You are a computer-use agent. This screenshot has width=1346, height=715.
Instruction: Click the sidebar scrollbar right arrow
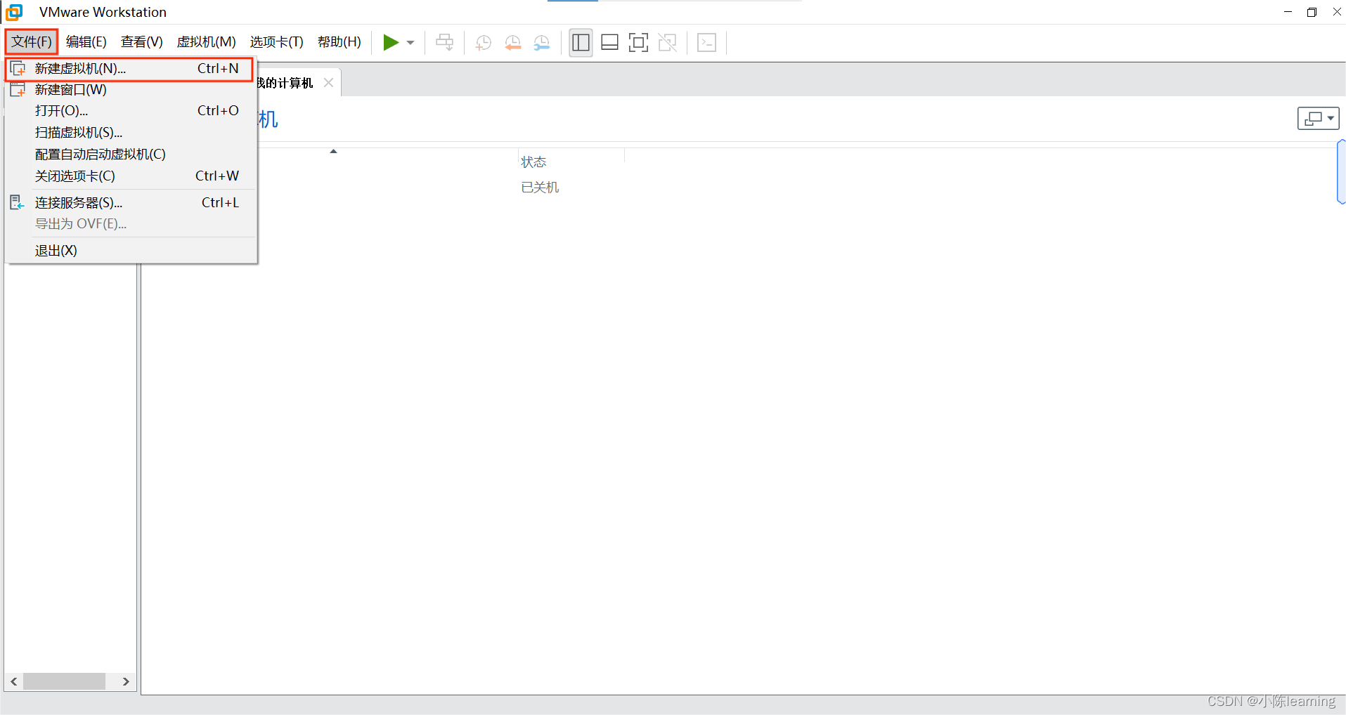tap(126, 681)
